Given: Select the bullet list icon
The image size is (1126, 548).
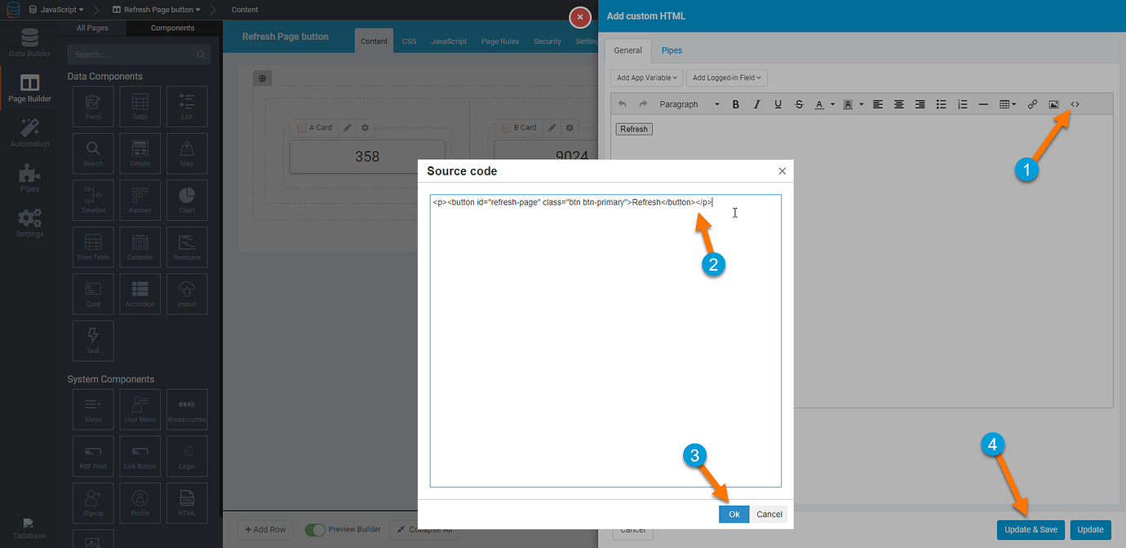Looking at the screenshot, I should (x=941, y=104).
